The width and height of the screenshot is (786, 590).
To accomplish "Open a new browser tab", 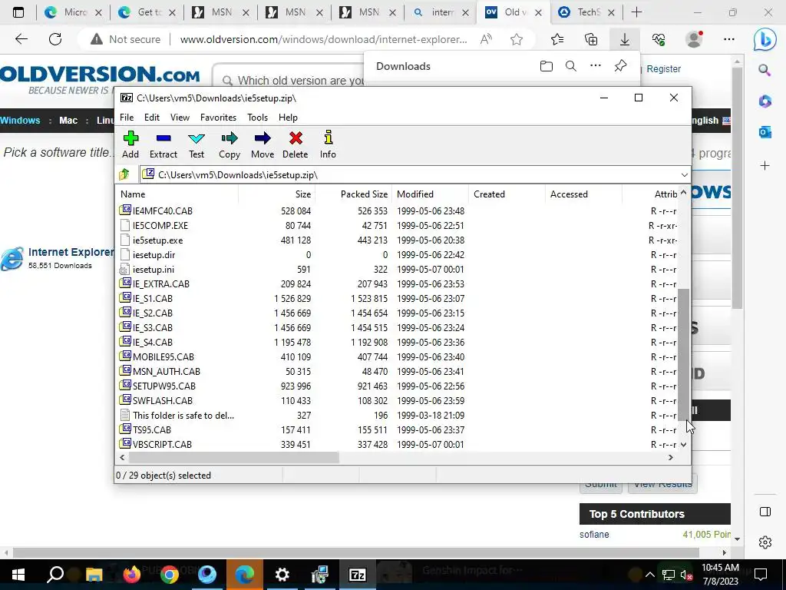I will tap(636, 12).
